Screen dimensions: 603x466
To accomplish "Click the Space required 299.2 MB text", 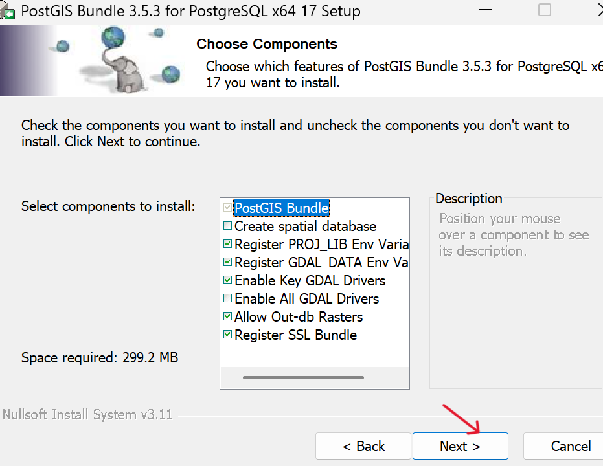I will [x=100, y=358].
